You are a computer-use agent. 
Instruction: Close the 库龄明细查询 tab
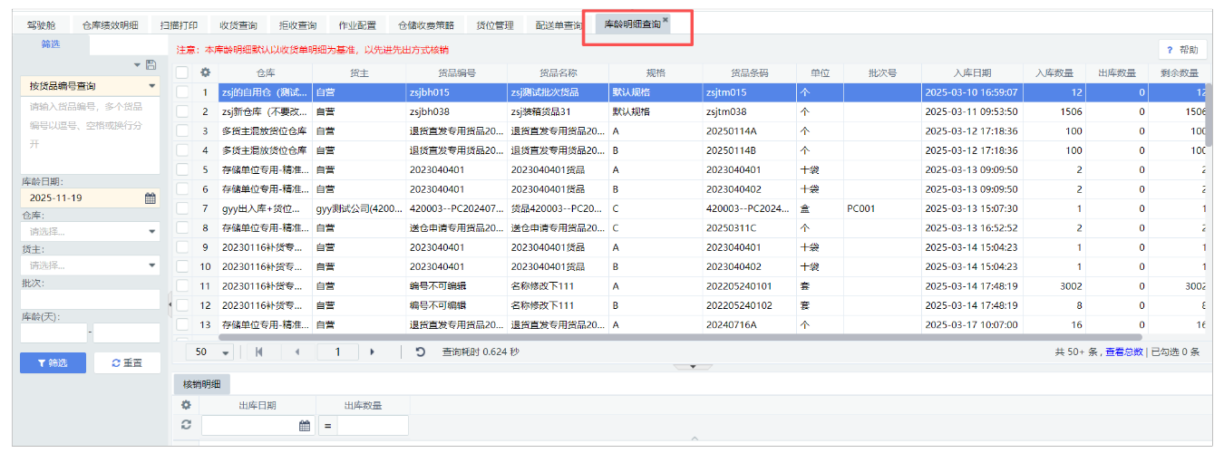(x=665, y=19)
